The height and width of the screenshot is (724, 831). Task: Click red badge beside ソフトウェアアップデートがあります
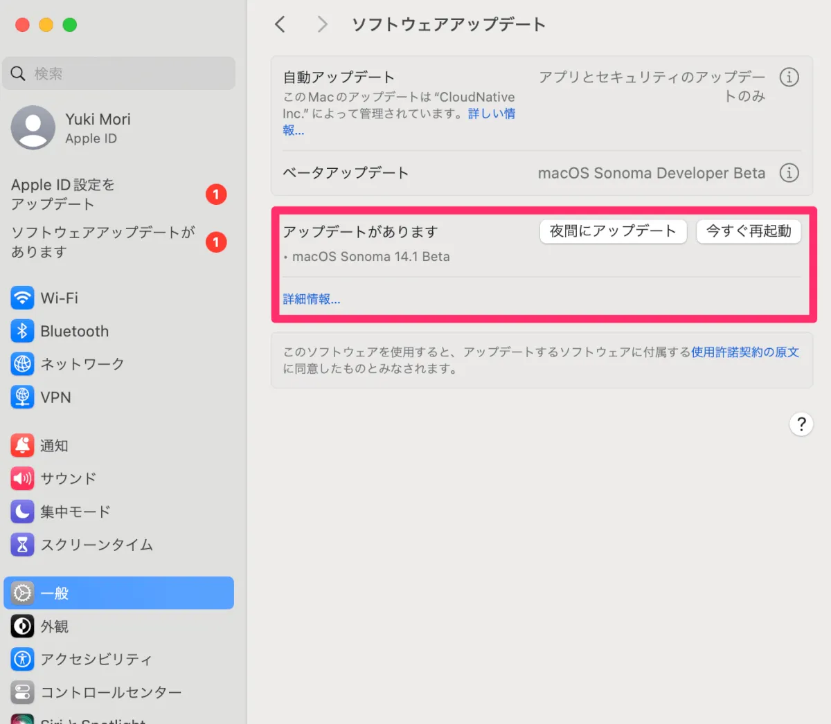(216, 242)
